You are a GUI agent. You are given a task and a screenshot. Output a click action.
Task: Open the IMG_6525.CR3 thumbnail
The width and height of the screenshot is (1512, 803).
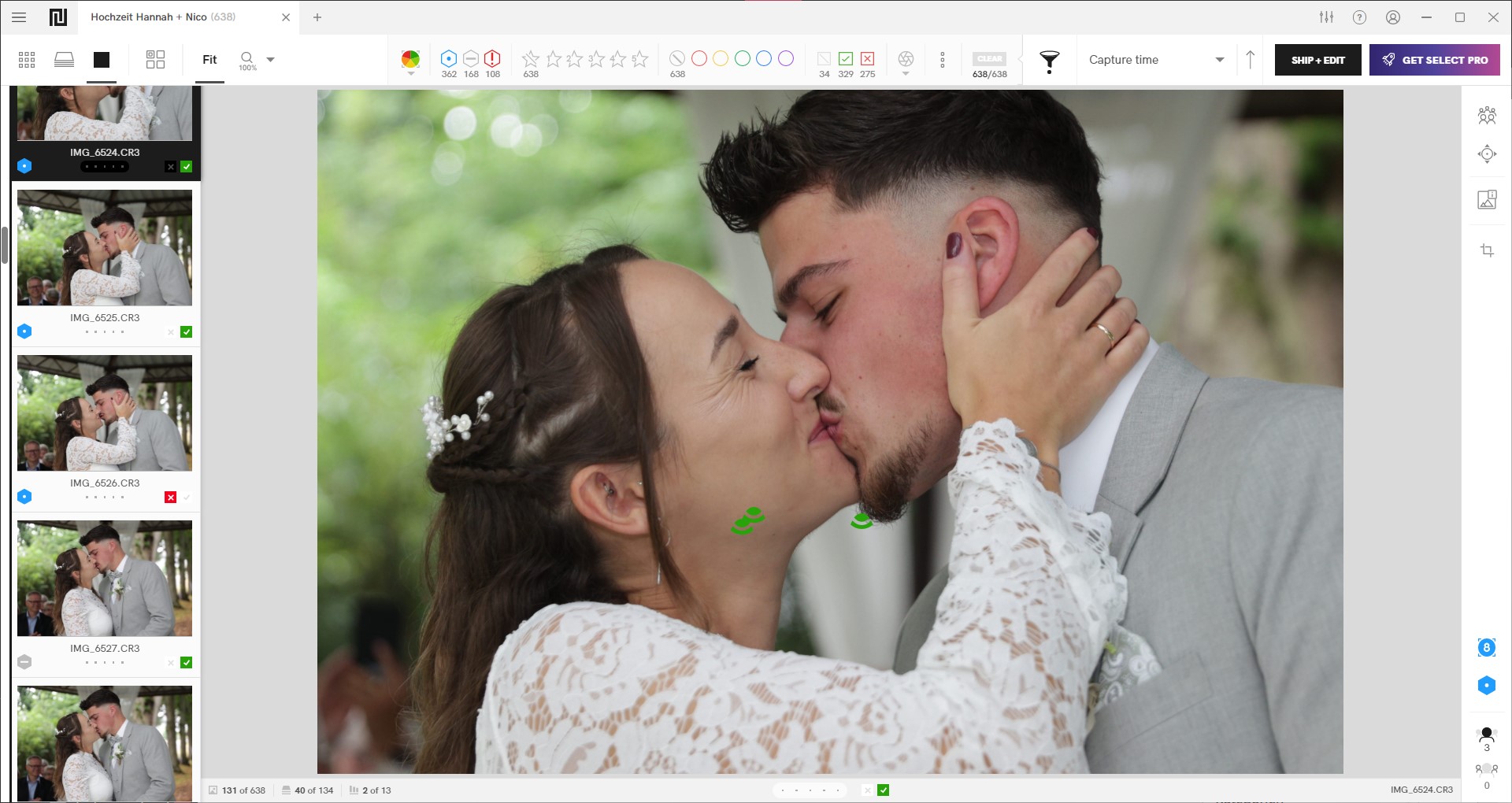tap(105, 248)
